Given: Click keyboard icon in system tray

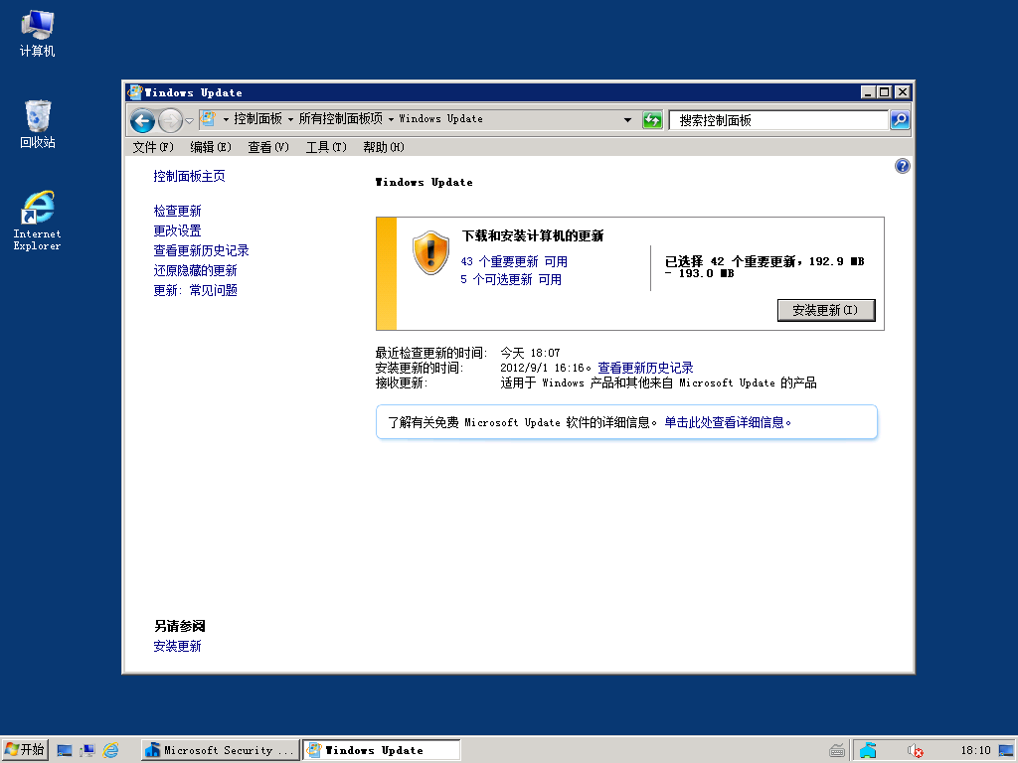Looking at the screenshot, I should point(837,751).
